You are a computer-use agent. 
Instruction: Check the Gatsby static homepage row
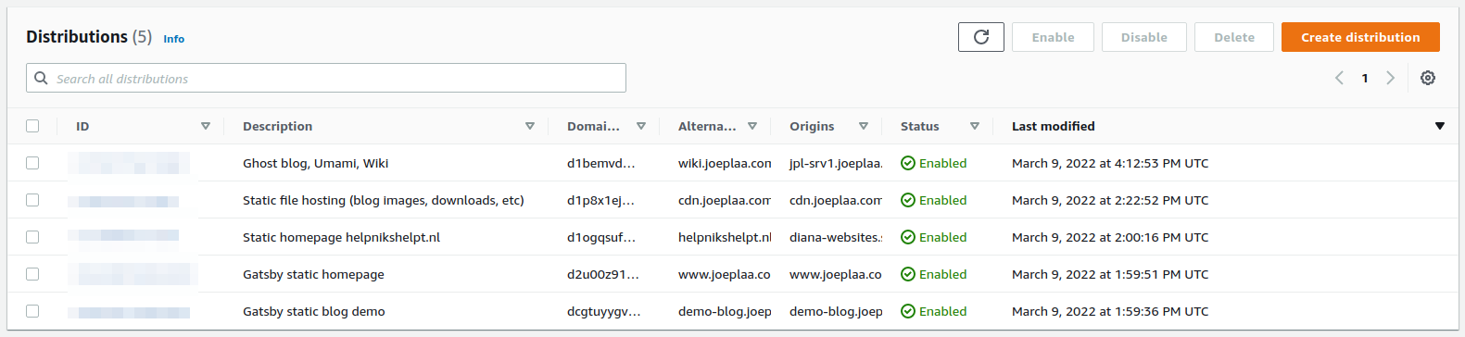(32, 274)
